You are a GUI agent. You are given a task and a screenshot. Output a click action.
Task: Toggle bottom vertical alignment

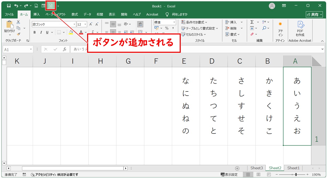coord(119,24)
